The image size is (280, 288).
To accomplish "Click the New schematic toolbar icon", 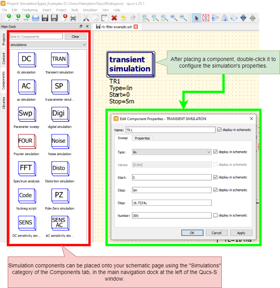I will pyautogui.click(x=9, y=18).
